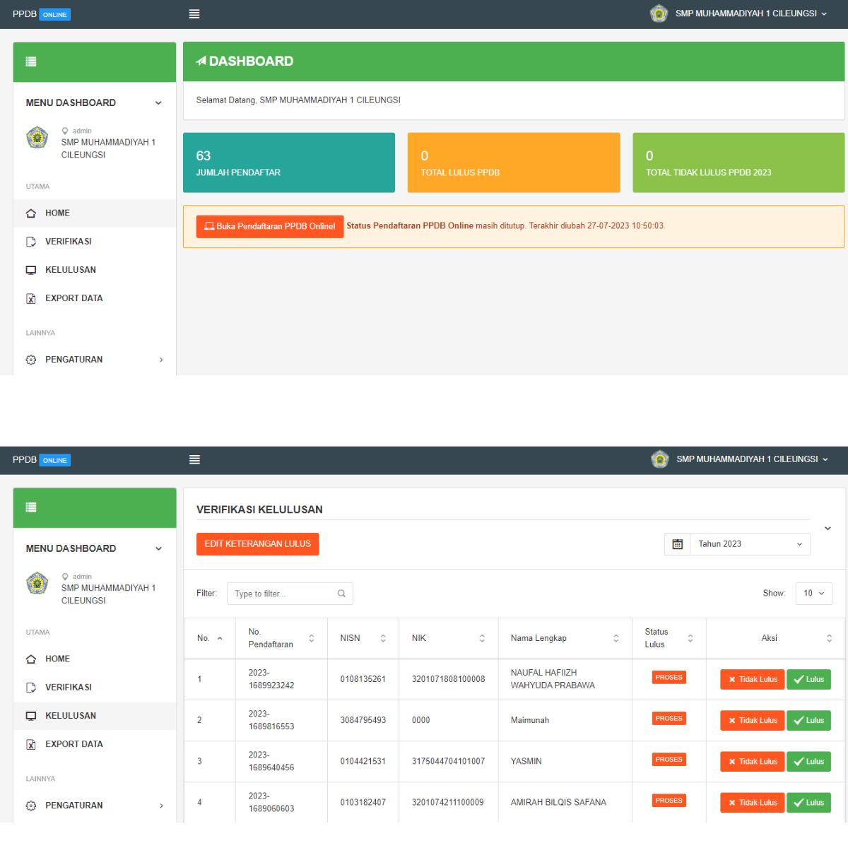Open KELULUSAN in the Dashboard page sidebar
This screenshot has height=848, width=848.
95,270
